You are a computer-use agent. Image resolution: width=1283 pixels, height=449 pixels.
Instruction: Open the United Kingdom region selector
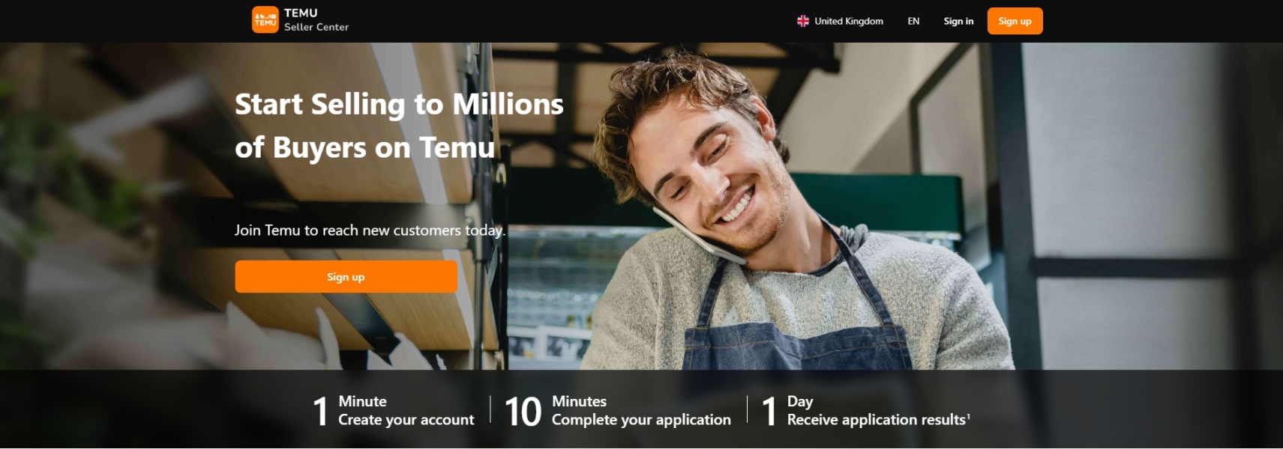840,21
